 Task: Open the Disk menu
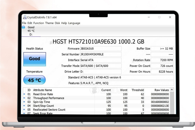coord(57,23)
